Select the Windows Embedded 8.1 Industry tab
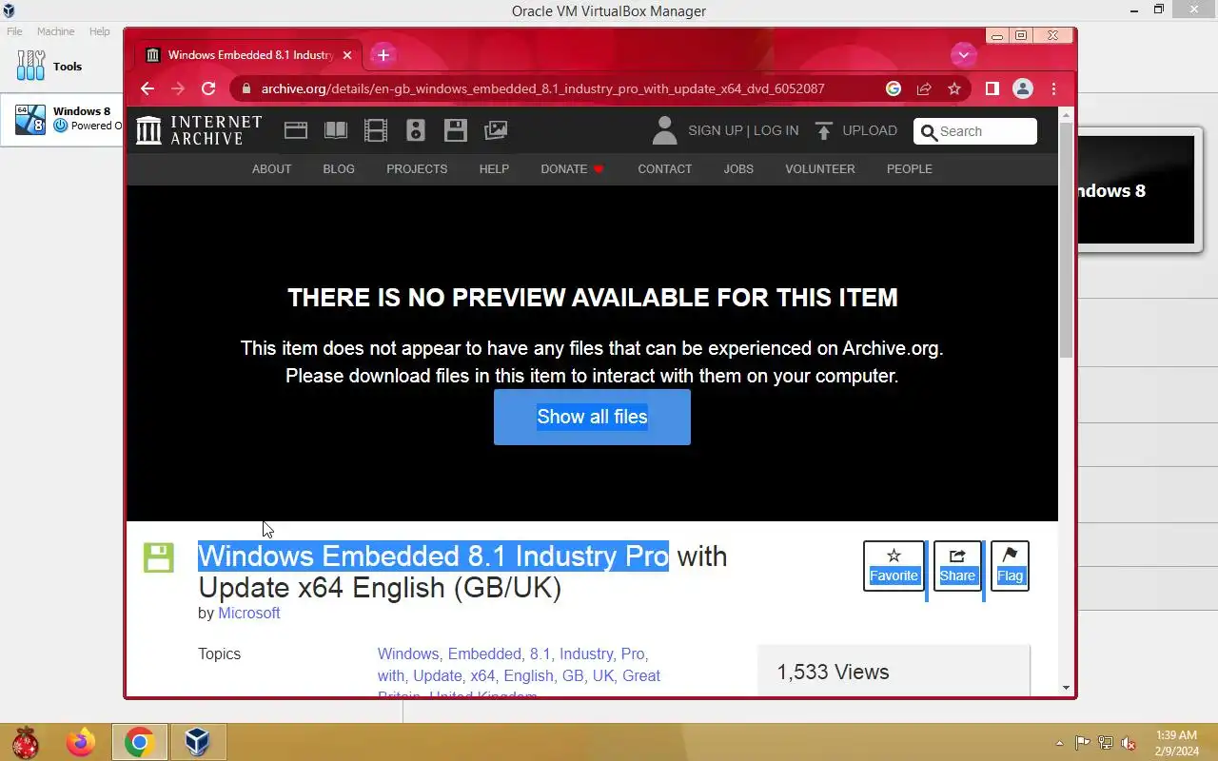1218x761 pixels. [247, 55]
